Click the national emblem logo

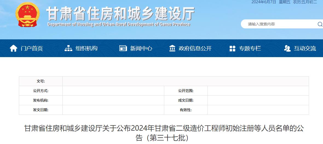point(27,14)
